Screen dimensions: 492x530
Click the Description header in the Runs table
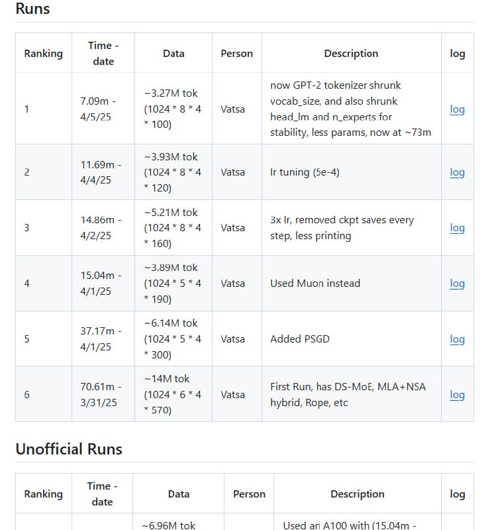(351, 54)
